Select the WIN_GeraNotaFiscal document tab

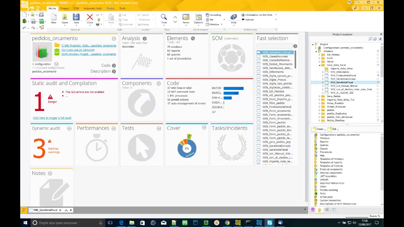click(x=45, y=210)
